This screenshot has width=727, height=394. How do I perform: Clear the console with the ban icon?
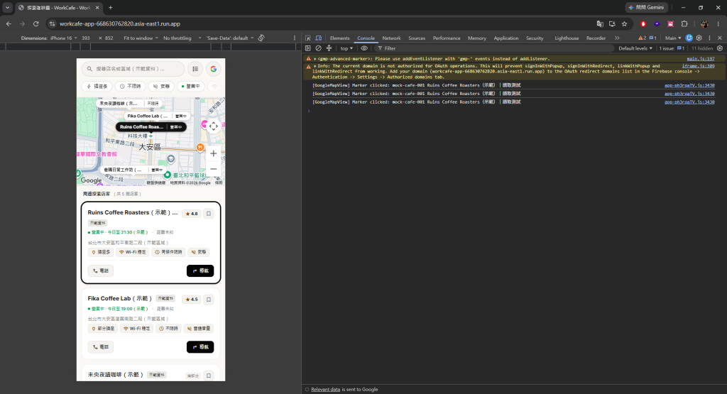click(x=319, y=48)
